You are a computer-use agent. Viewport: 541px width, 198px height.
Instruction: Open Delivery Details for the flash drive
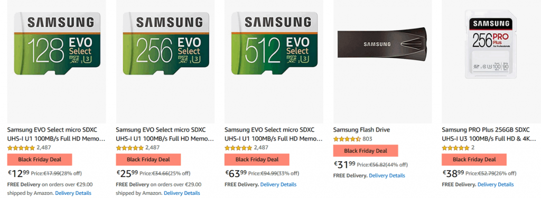387,175
